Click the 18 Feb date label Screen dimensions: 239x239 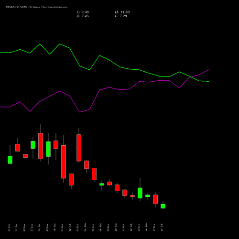(x=162, y=228)
